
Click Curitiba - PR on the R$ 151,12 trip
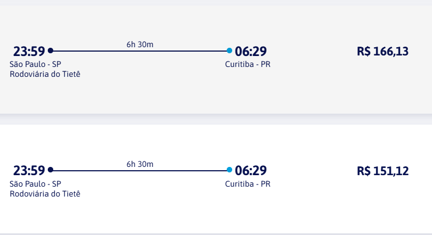tap(248, 183)
